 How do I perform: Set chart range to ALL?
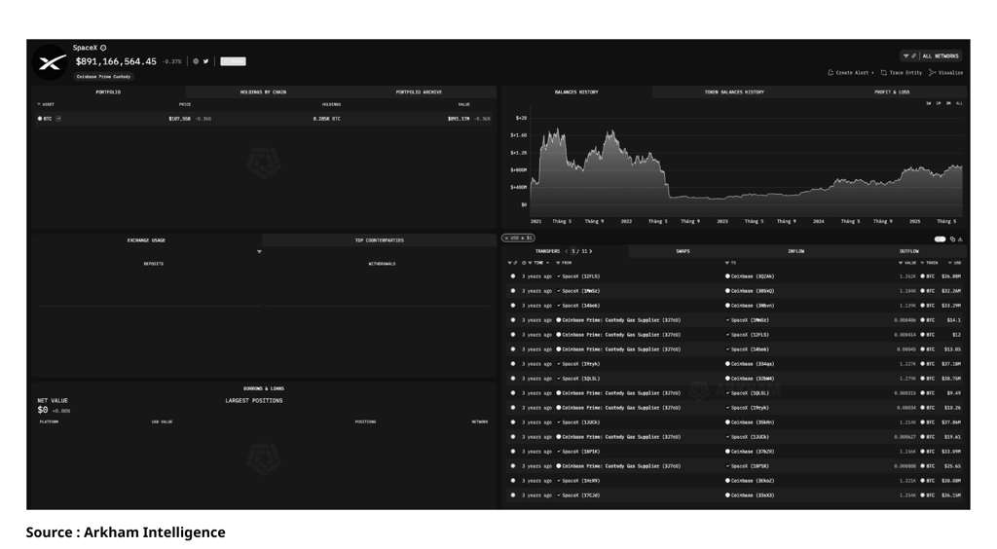(959, 103)
